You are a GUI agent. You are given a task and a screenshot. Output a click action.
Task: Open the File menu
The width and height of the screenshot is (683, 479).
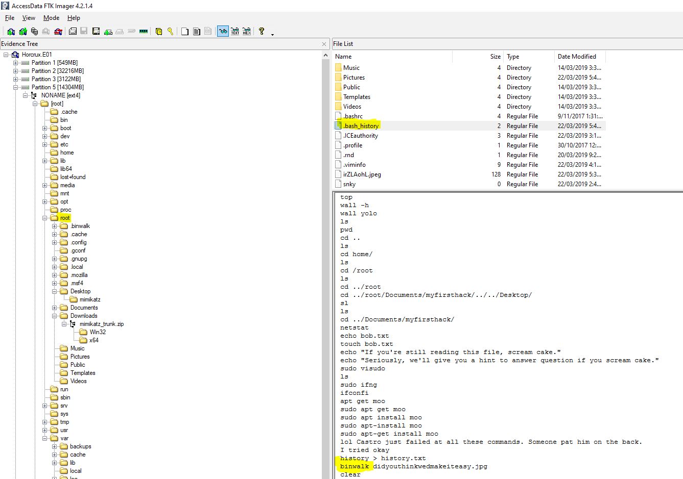pyautogui.click(x=10, y=18)
